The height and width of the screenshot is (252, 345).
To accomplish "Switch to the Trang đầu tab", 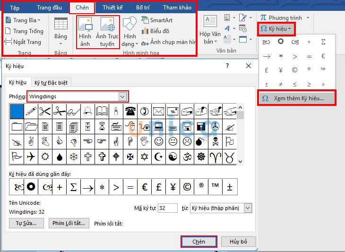I will coord(49,8).
